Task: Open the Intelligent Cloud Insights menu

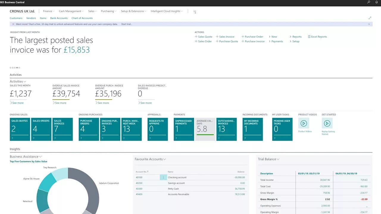Action: (167, 11)
